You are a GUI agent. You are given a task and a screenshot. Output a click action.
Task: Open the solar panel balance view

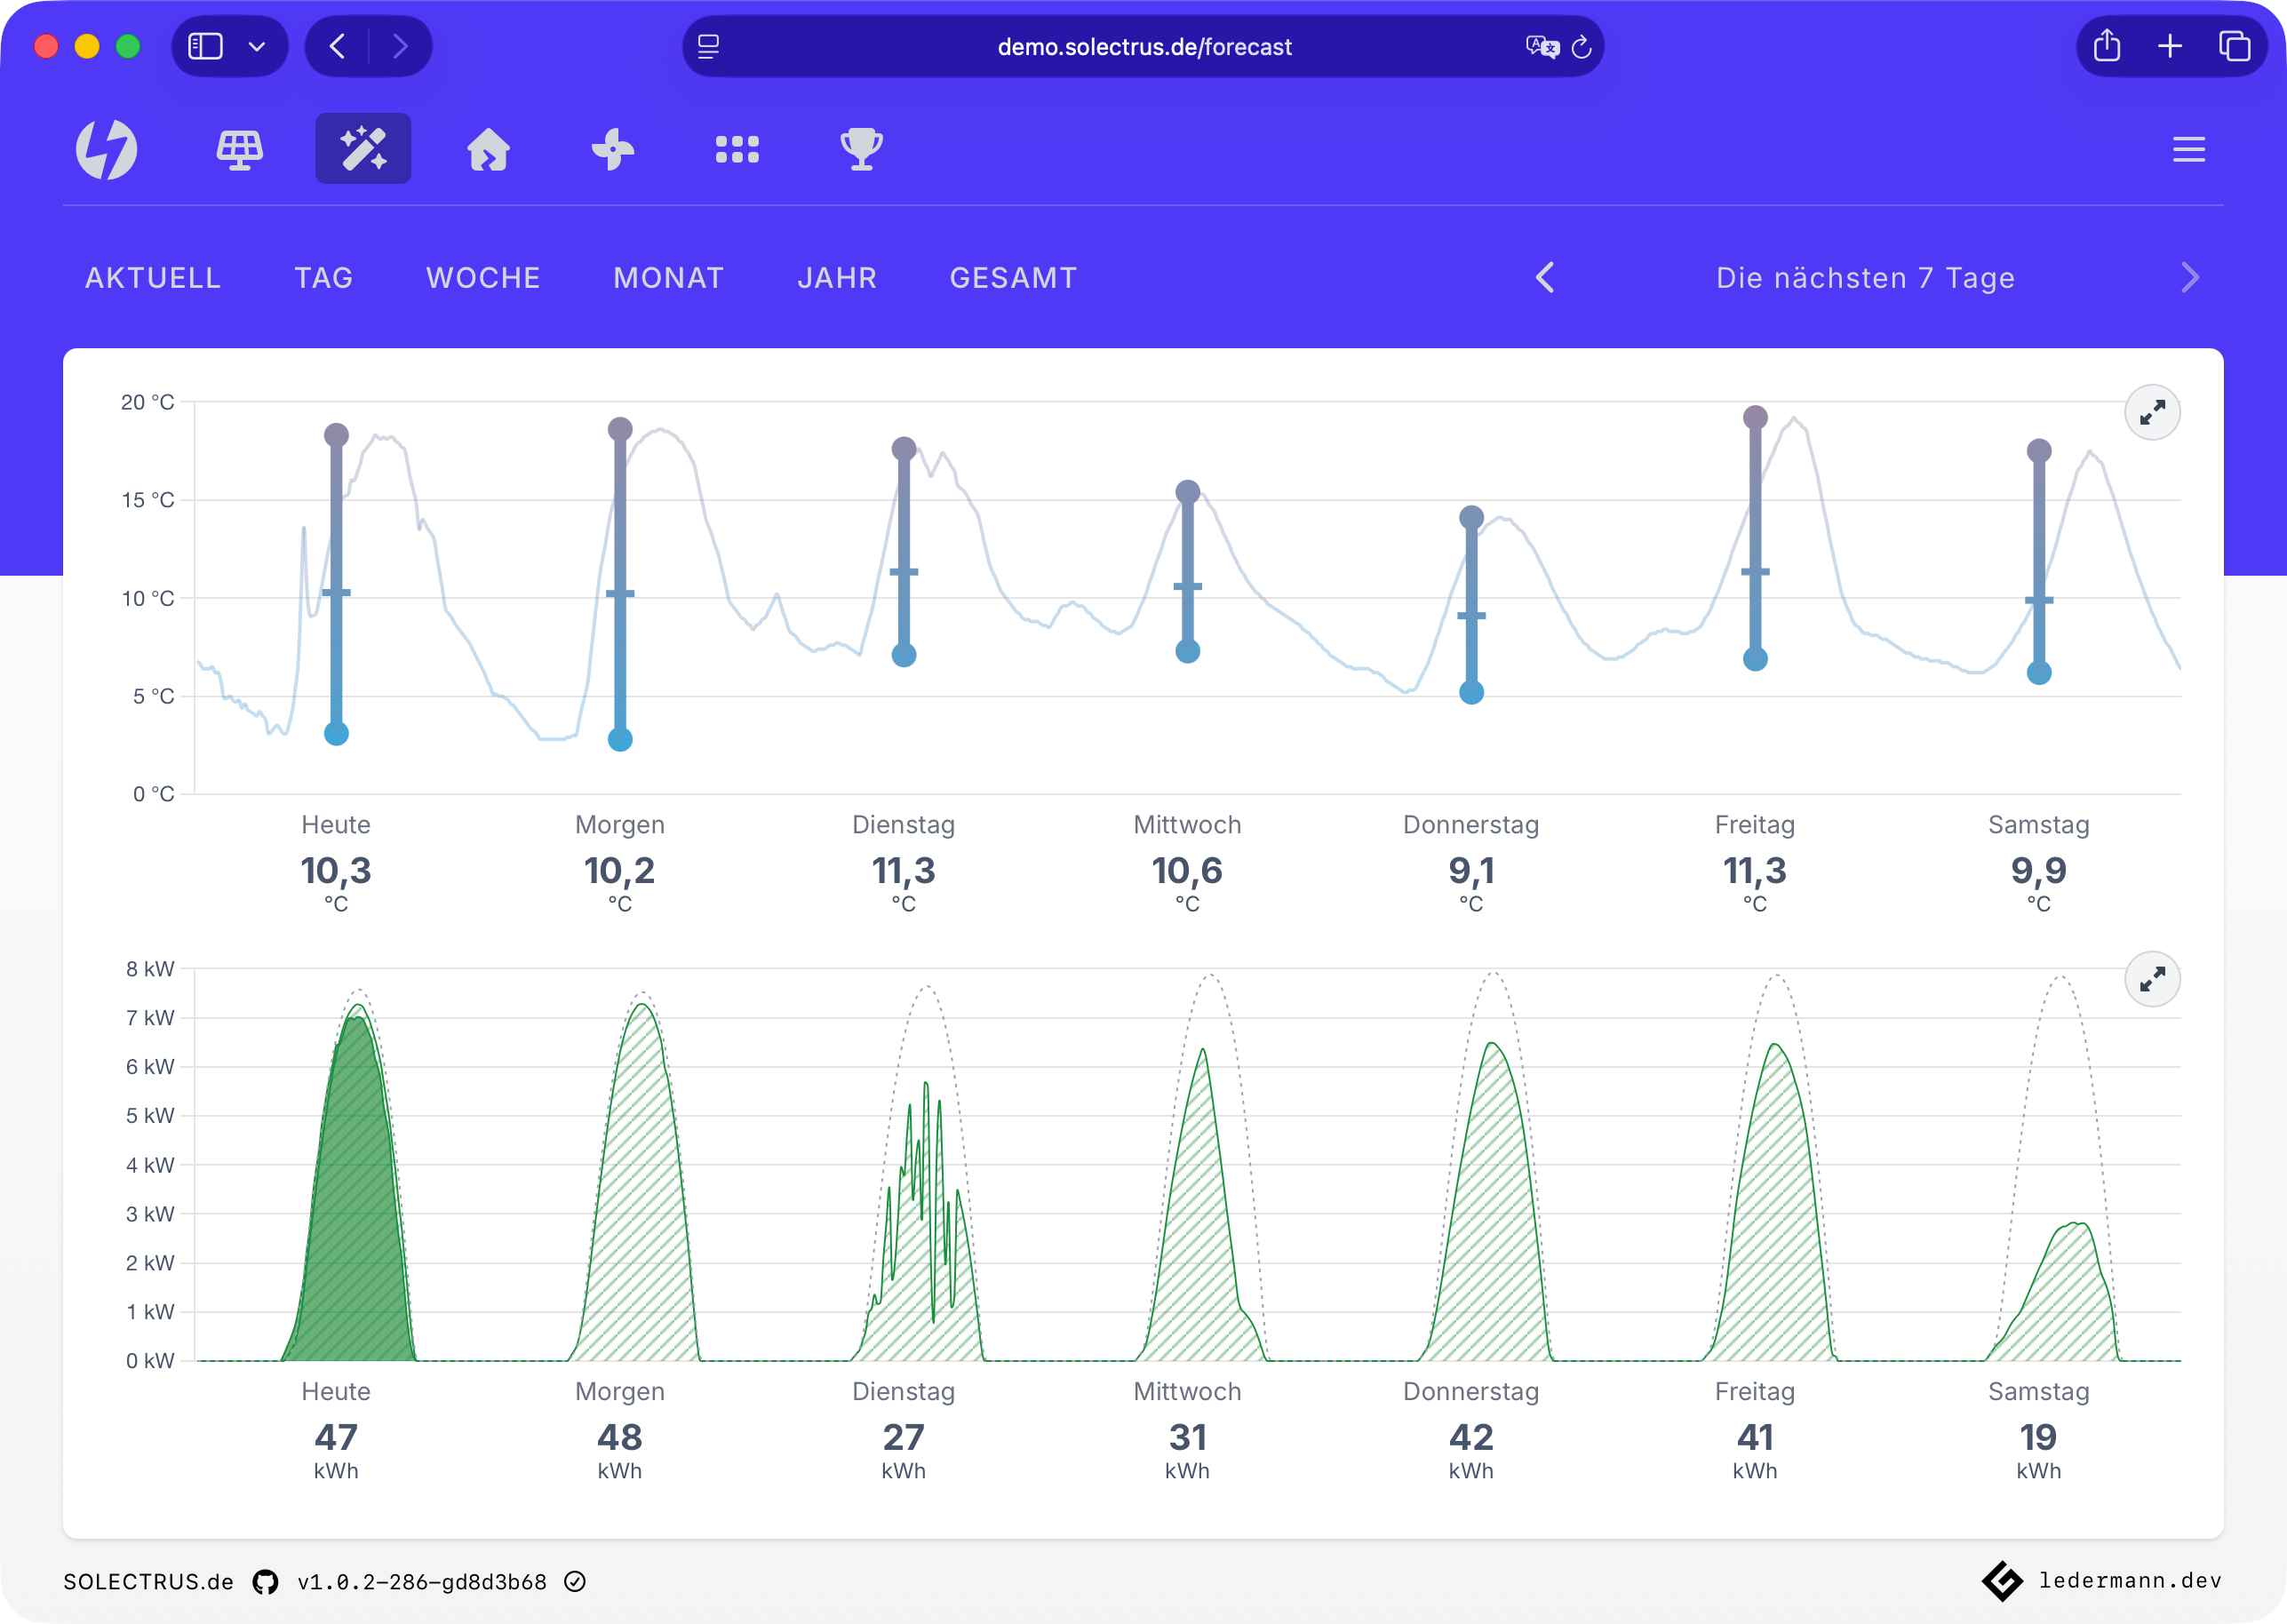point(240,150)
